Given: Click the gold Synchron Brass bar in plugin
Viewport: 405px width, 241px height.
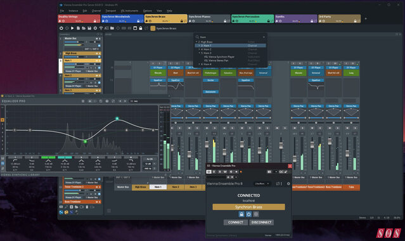Looking at the screenshot, I should click(248, 207).
